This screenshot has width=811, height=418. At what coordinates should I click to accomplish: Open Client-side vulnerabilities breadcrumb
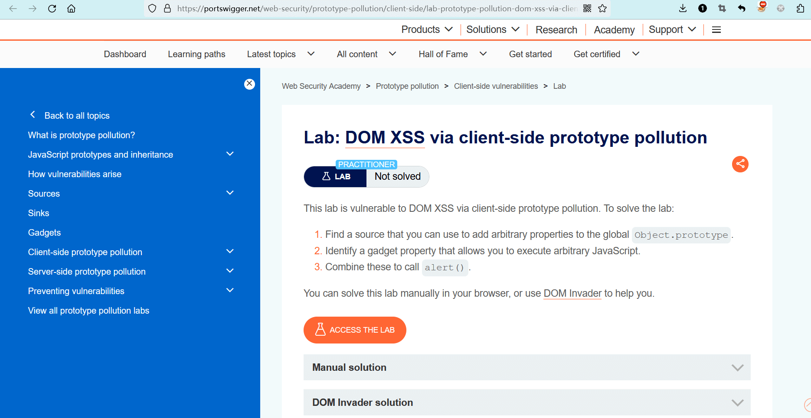click(x=496, y=86)
